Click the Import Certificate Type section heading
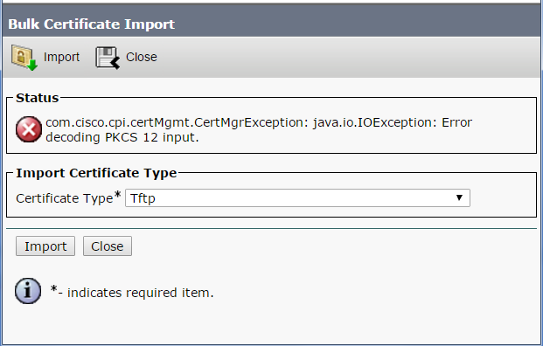 (x=96, y=173)
